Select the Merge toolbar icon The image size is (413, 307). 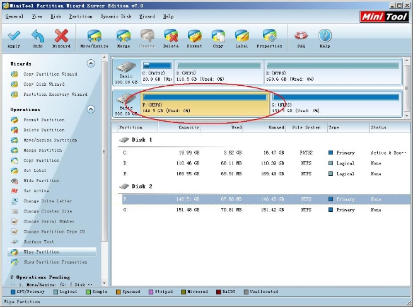click(124, 36)
